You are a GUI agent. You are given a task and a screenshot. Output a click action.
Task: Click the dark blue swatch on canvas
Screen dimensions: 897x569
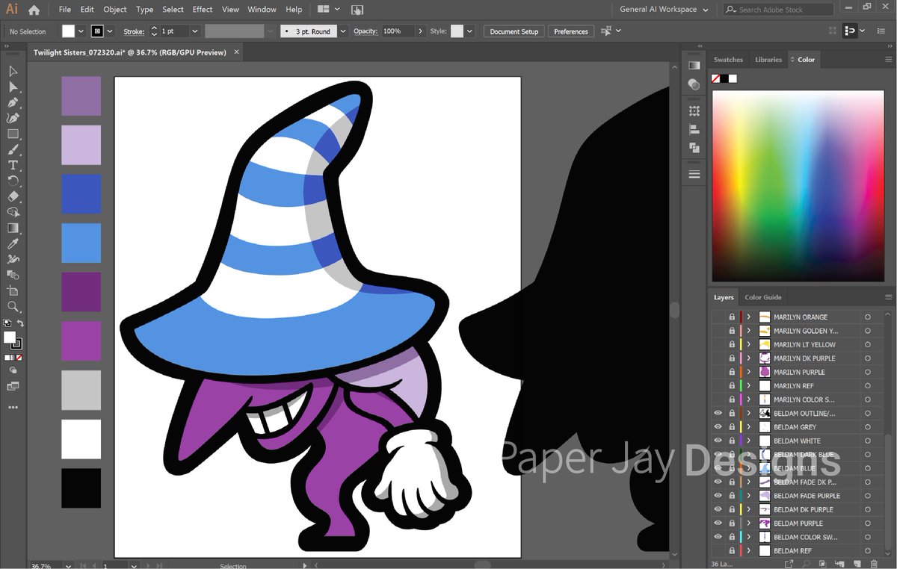pos(81,194)
